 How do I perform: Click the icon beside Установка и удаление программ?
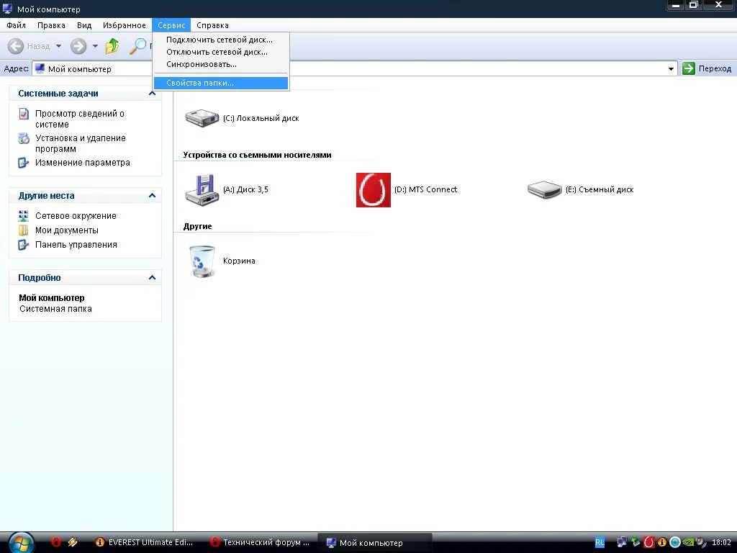click(24, 138)
